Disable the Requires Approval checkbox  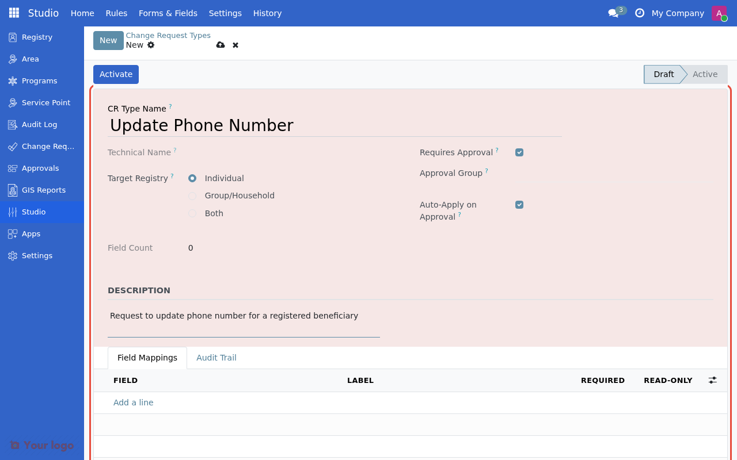519,152
